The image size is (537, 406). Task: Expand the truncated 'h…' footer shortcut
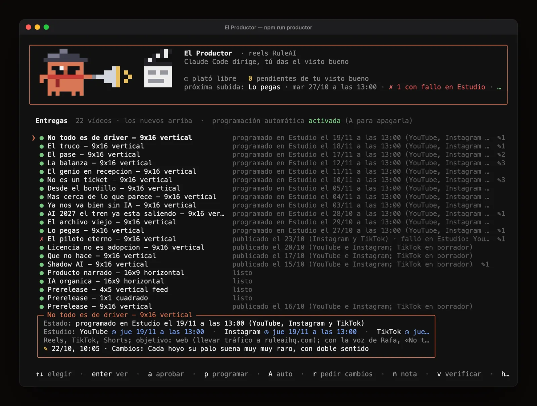[x=505, y=374]
